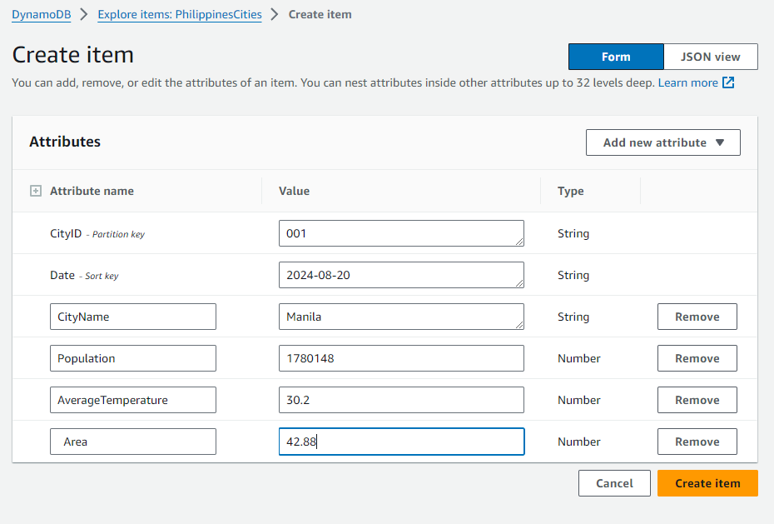The height and width of the screenshot is (524, 774).
Task: Open Learn more via external link icon
Action: click(726, 82)
